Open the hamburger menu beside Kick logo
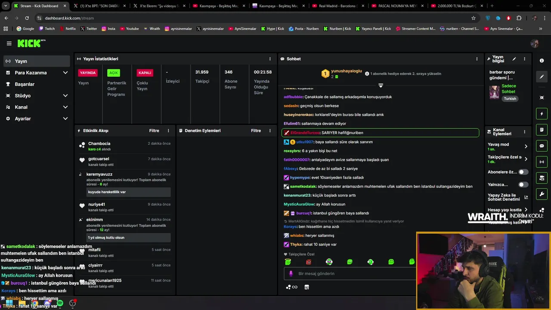 click(x=9, y=43)
